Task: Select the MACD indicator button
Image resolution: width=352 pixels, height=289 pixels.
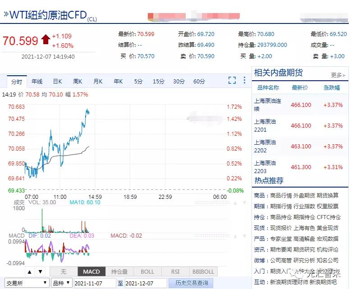Action: click(x=91, y=271)
